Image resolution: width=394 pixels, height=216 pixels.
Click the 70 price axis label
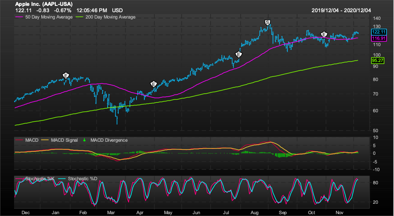coord(375,94)
